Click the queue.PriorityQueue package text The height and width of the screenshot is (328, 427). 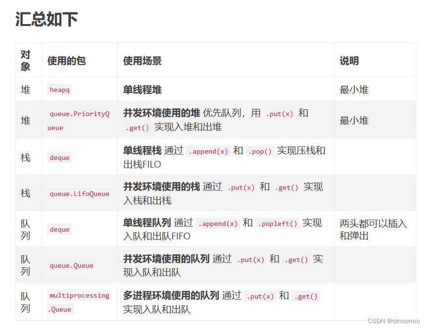[x=79, y=120]
